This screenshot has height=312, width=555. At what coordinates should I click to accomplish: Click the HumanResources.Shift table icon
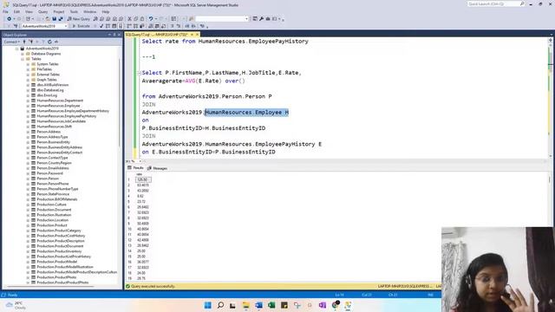pos(34,127)
